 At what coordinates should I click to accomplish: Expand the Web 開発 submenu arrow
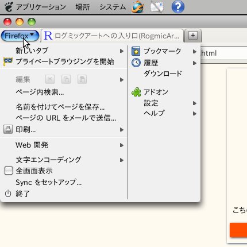click(x=122, y=145)
